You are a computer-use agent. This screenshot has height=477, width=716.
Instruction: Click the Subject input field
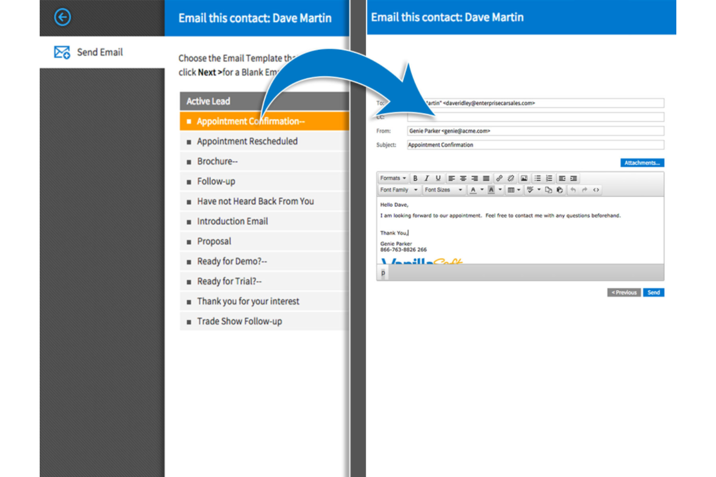tap(532, 145)
